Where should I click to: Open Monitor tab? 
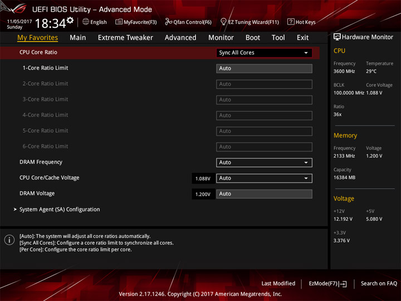point(221,38)
